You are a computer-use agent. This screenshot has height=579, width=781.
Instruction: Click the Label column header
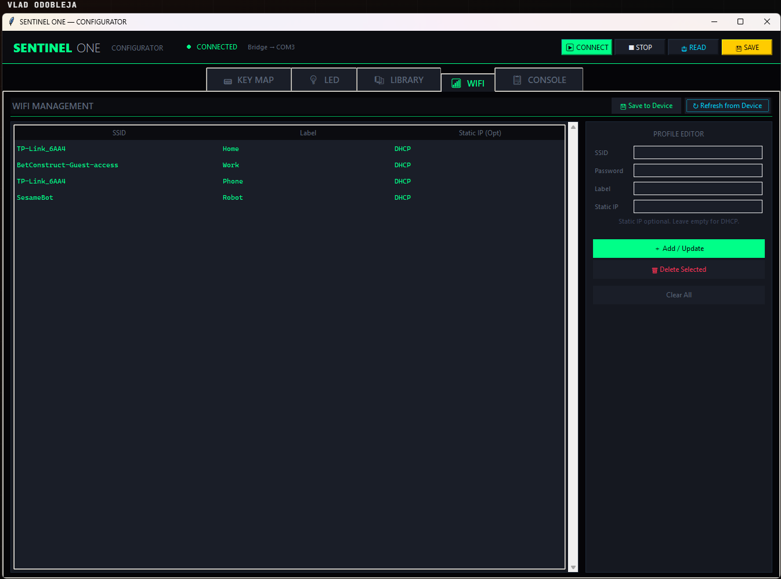coord(308,133)
